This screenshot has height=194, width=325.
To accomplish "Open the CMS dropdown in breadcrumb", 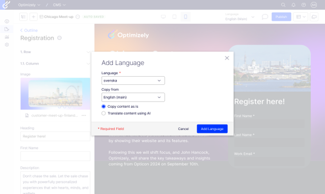I will pyautogui.click(x=59, y=5).
